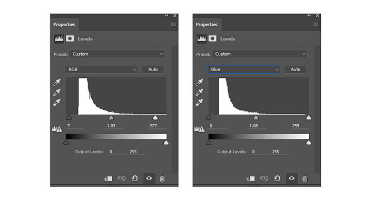Click layer mask icon in RGB panel
This screenshot has height=200, width=382.
click(70, 38)
